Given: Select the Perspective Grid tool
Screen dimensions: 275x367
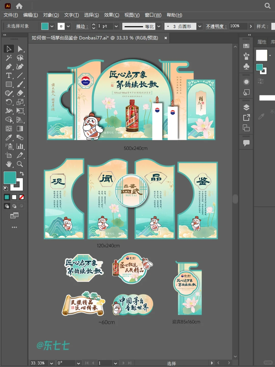Looking at the screenshot, I should [x=20, y=120].
